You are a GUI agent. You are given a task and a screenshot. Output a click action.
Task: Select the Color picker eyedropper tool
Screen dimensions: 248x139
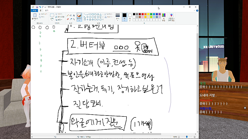pos(71,19)
